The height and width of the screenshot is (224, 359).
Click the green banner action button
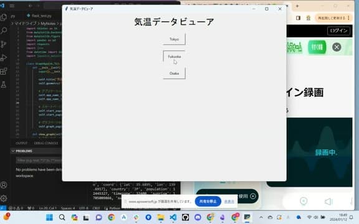tap(317, 47)
